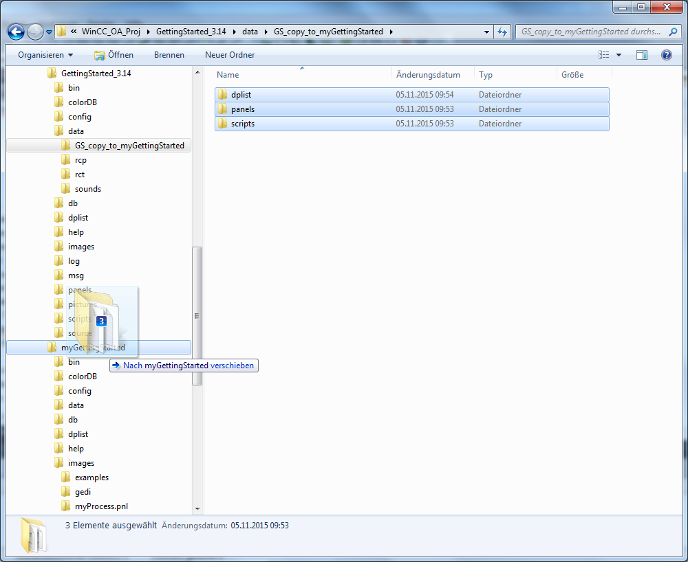Sort by the Änderungsdatum column header
Viewport: 688px width, 562px height.
pyautogui.click(x=428, y=75)
